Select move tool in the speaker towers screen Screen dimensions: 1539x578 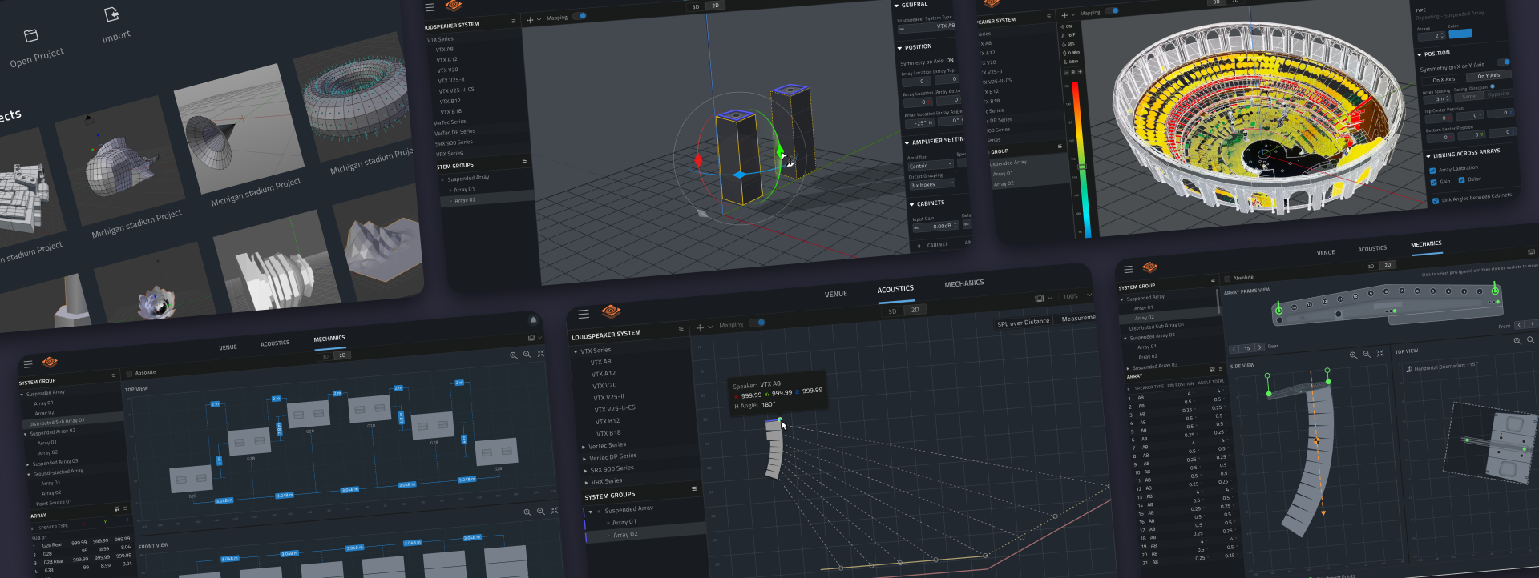(530, 19)
